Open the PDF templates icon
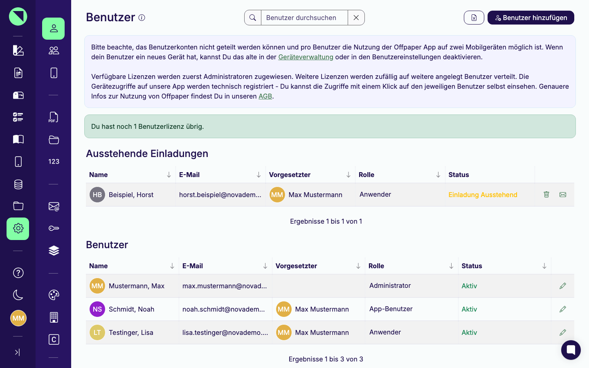The image size is (589, 368). [54, 117]
